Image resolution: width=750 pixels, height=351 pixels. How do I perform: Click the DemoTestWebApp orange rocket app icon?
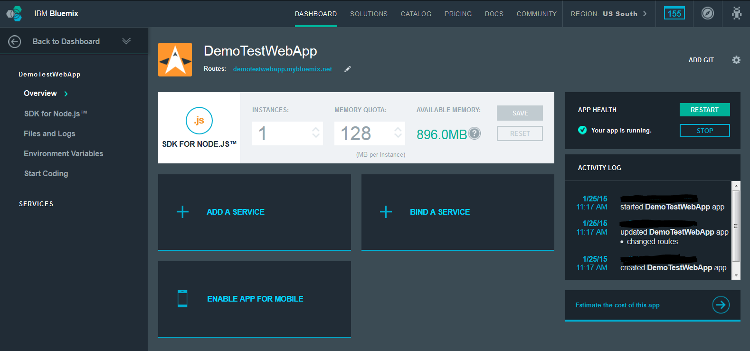point(175,59)
